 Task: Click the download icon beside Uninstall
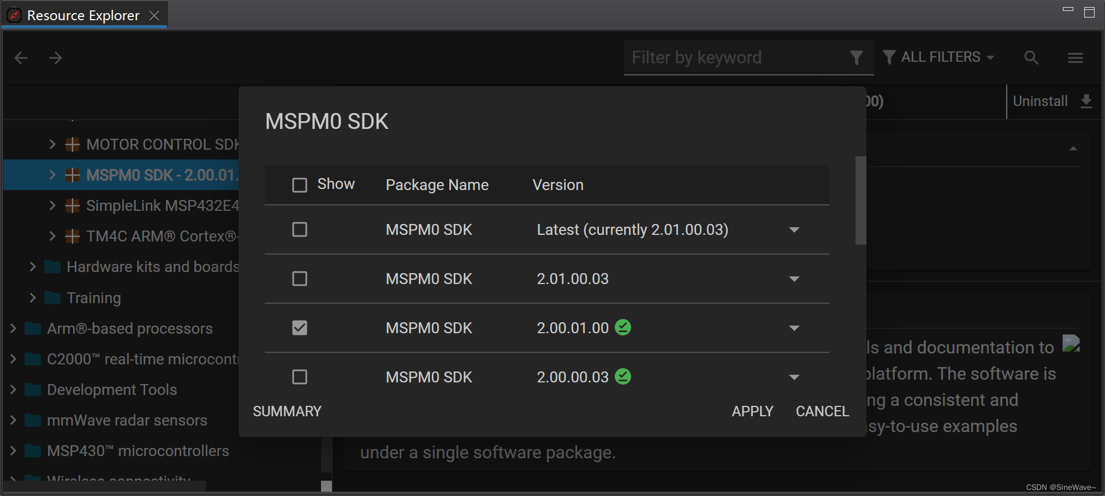click(x=1086, y=101)
